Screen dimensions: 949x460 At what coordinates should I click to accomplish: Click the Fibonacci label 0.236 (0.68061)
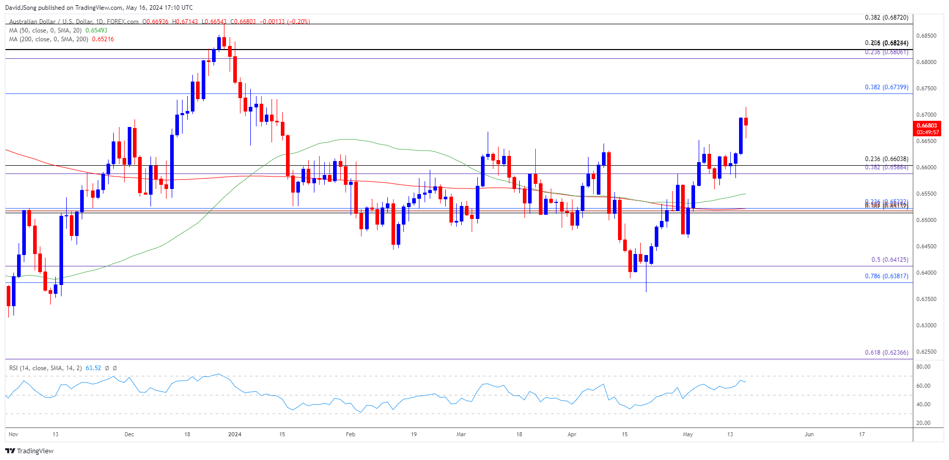[886, 52]
